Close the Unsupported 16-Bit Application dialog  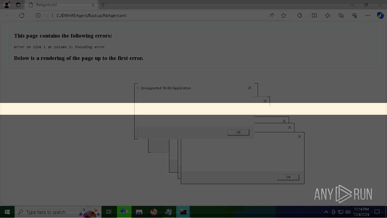click(x=250, y=88)
